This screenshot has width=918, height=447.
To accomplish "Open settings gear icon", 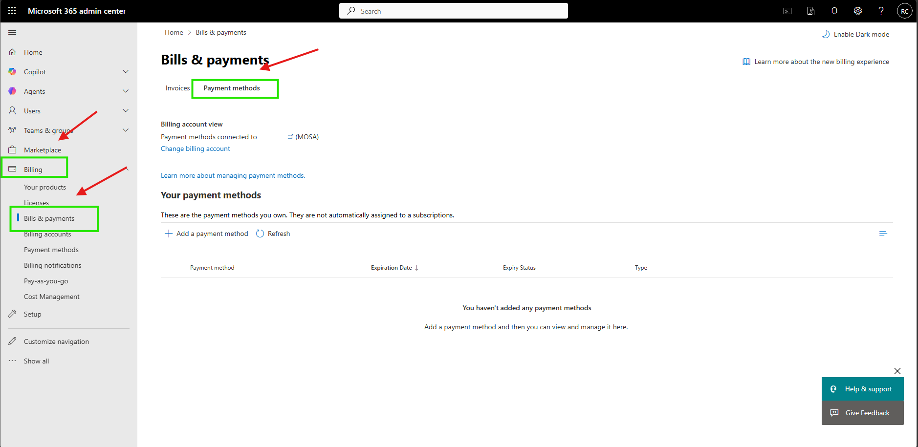I will (x=858, y=11).
